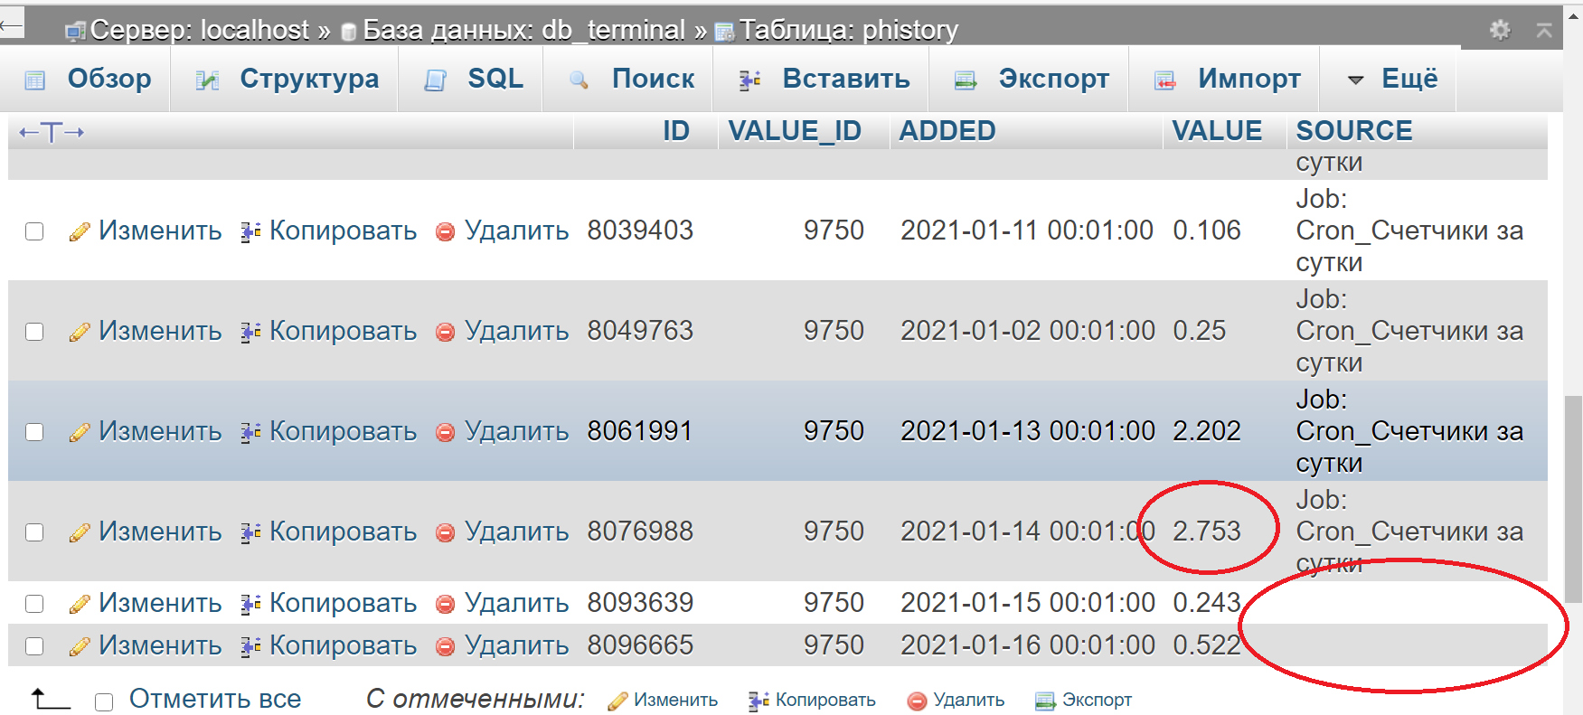Click the collapse header arrows icon
1583x715 pixels.
click(x=1544, y=30)
